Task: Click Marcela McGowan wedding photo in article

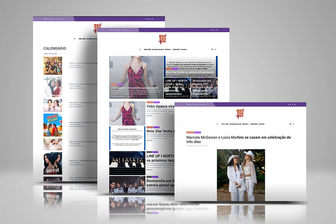Action: (241, 175)
